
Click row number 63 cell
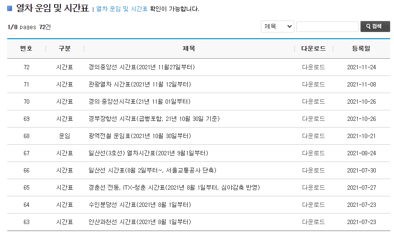coord(26,222)
